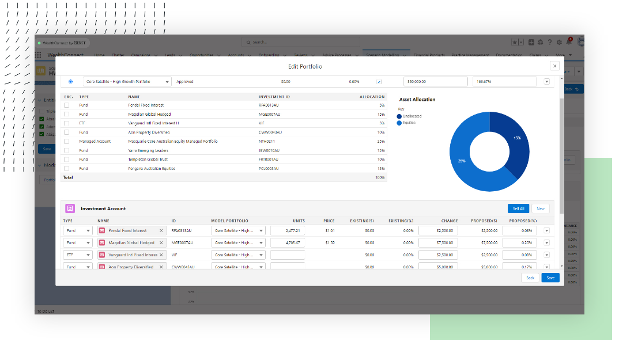Open the Setup gear icon

coord(559,42)
